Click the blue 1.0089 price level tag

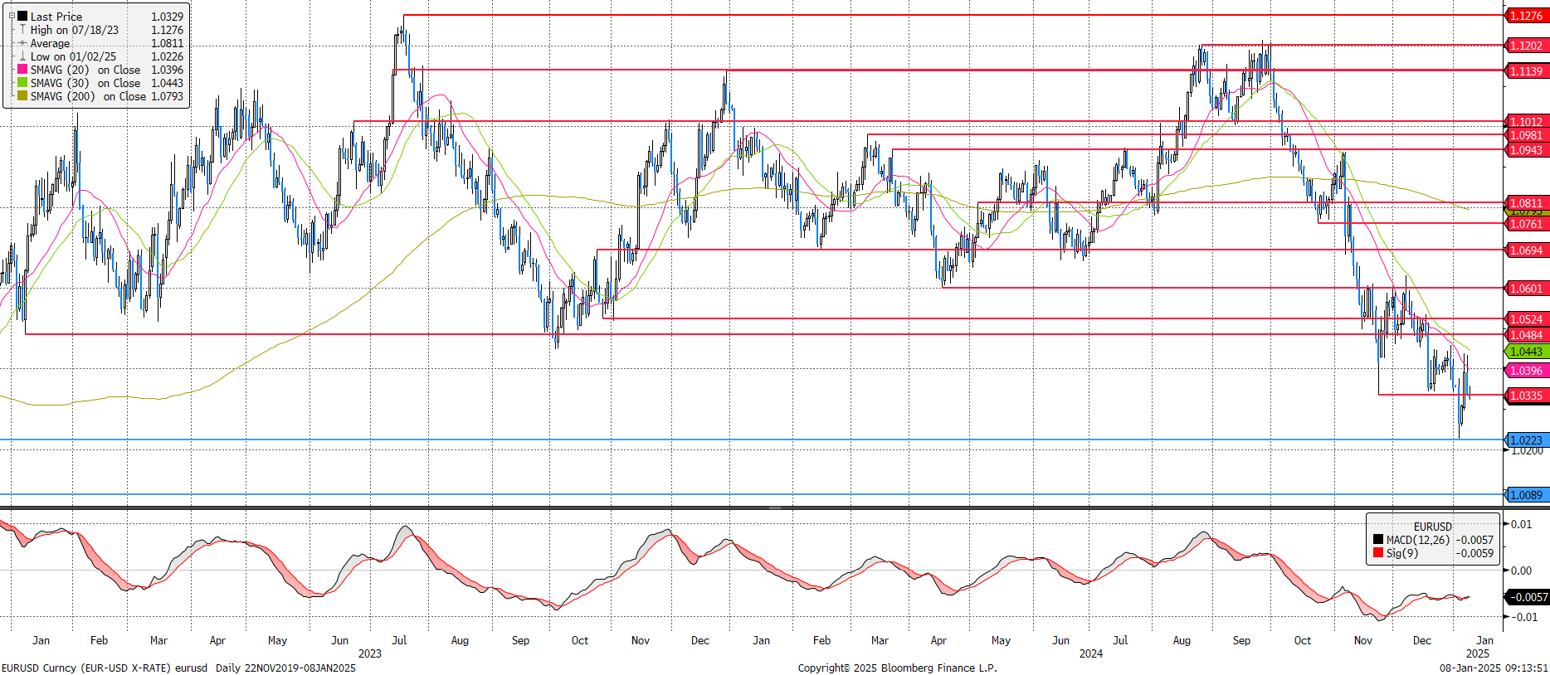point(1526,495)
